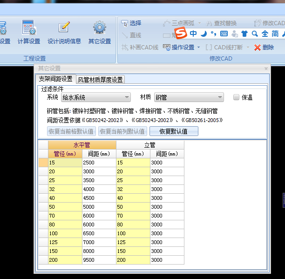Click the 恢复默认值 button

(x=174, y=131)
